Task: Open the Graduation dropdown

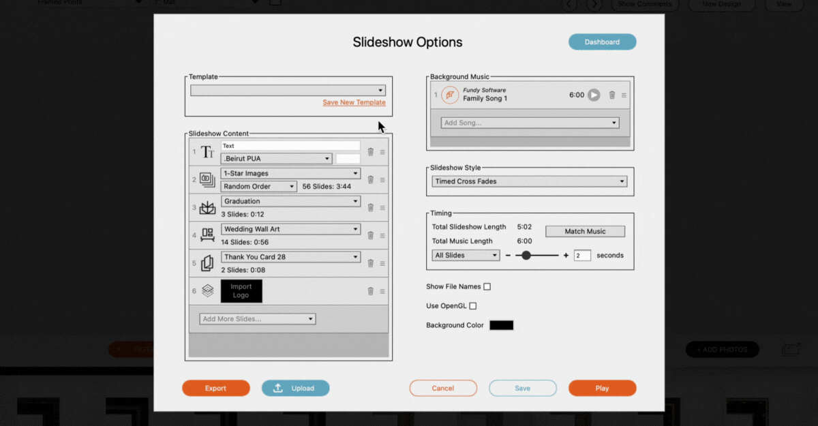Action: (290, 202)
